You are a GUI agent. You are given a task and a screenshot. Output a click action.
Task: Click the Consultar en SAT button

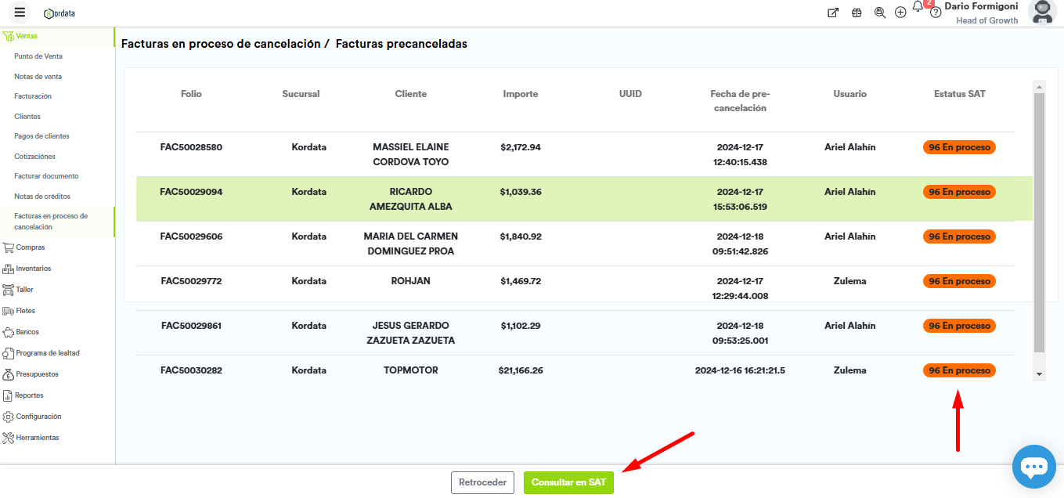[x=568, y=482]
